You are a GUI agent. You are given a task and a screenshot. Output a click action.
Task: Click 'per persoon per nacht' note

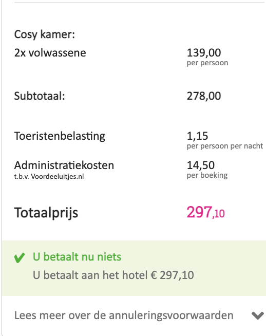[x=225, y=146]
